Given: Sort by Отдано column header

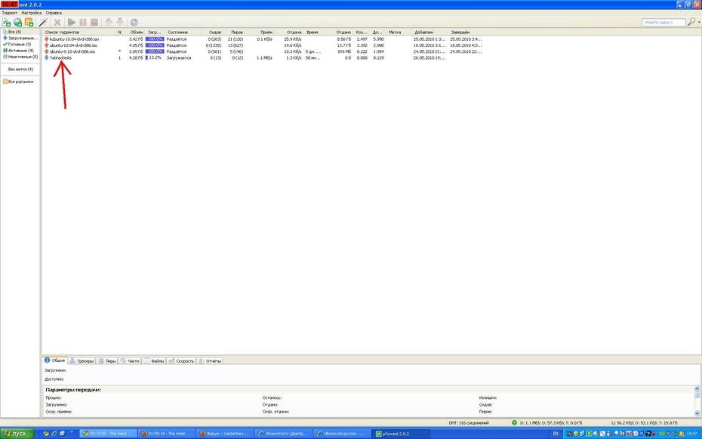Looking at the screenshot, I should coord(338,32).
